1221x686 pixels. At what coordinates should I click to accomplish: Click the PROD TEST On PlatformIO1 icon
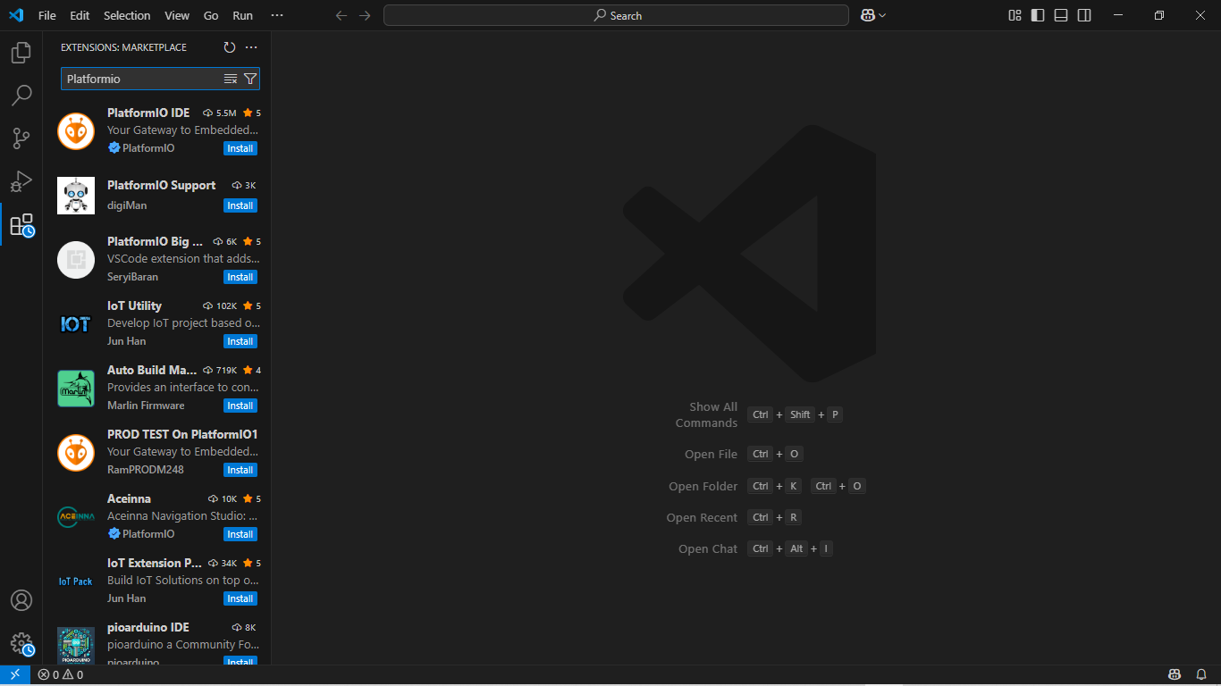point(76,453)
